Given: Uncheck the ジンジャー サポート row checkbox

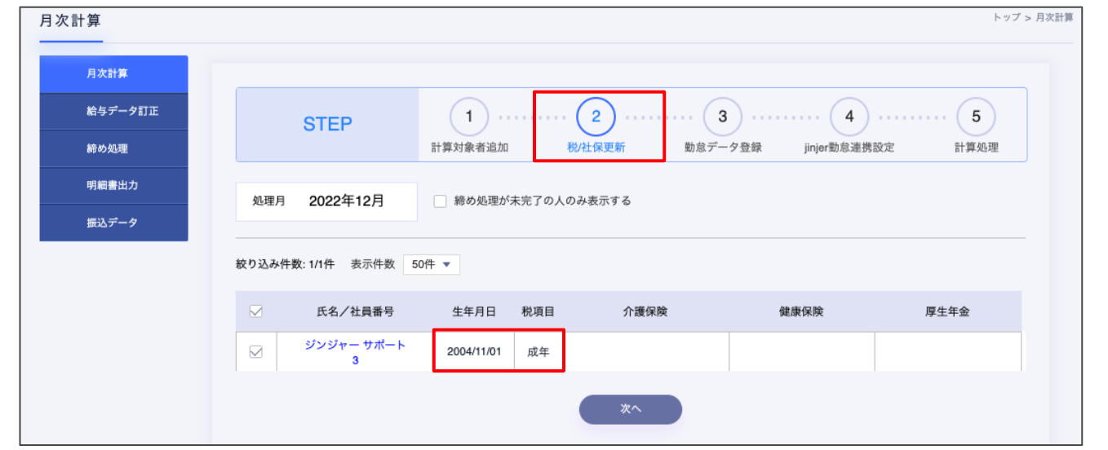Looking at the screenshot, I should tap(255, 352).
